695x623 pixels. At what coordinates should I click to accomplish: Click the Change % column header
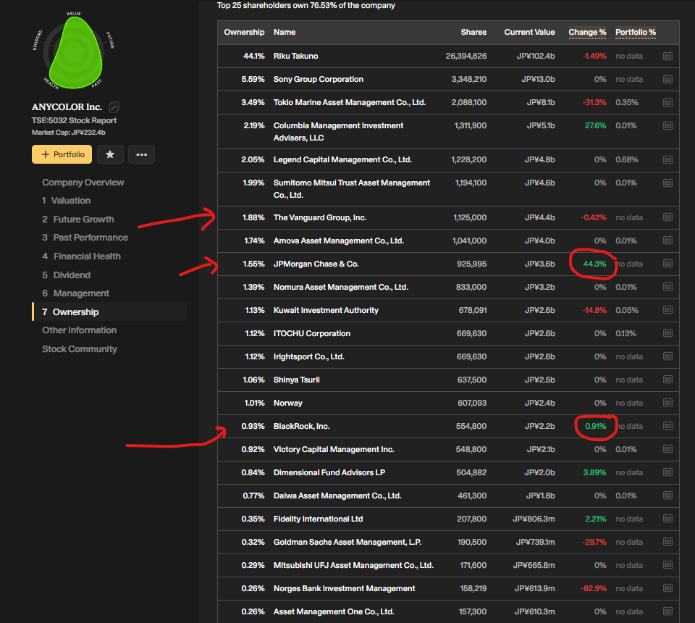587,32
